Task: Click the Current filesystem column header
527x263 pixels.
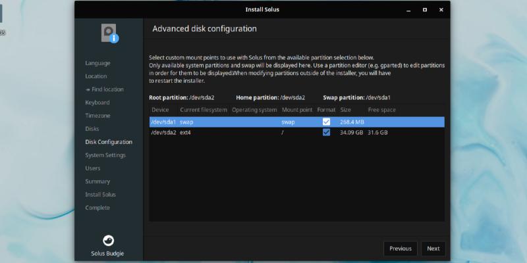Action: 203,110
